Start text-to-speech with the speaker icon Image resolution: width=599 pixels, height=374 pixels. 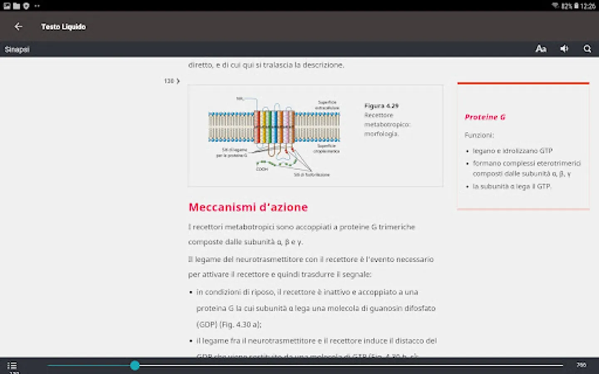coord(564,49)
